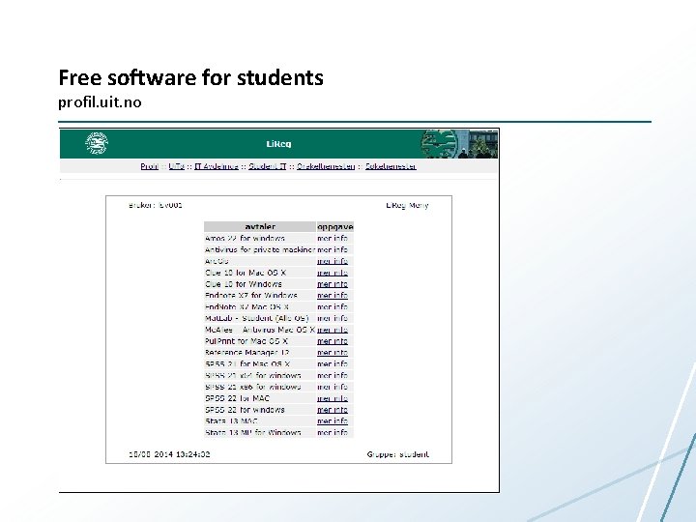The image size is (696, 522).
Task: Select the 'MatLab - Student (Alle OS)' row name
Action: 256,318
